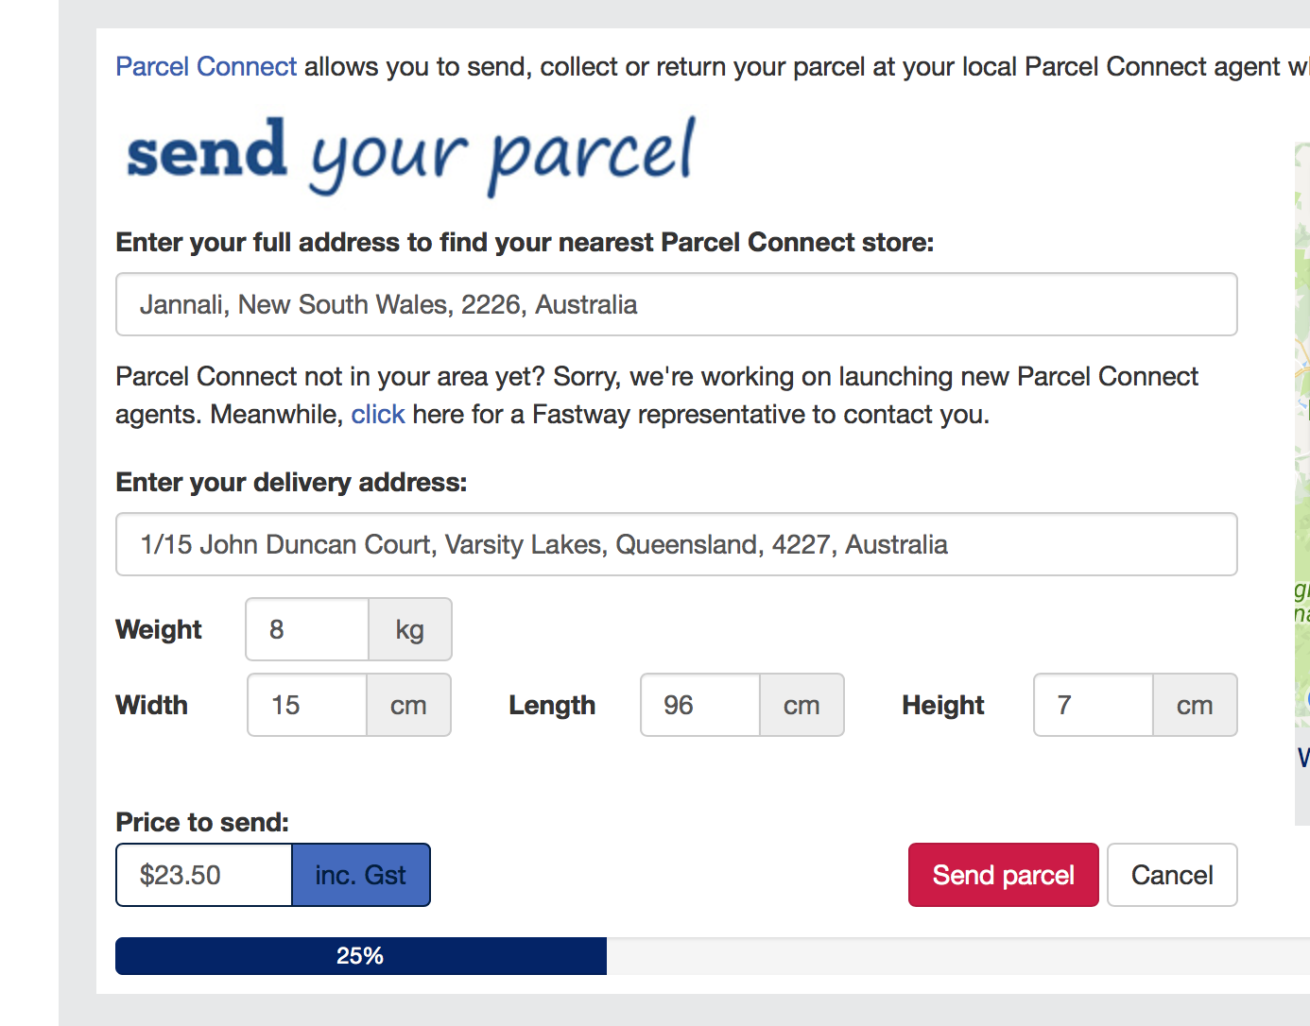Cancel the parcel form
Screen dimensions: 1310x1026
[x=1172, y=875]
